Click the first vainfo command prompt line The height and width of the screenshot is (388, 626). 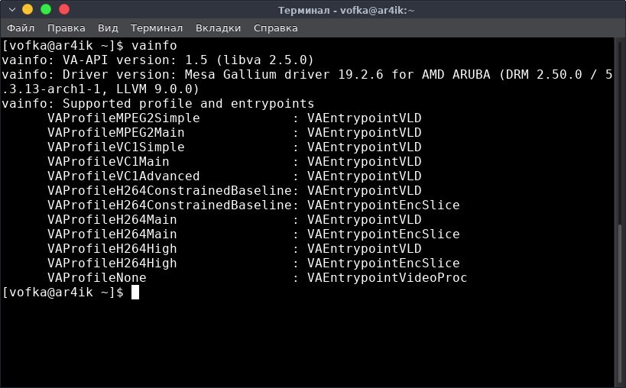coord(89,46)
